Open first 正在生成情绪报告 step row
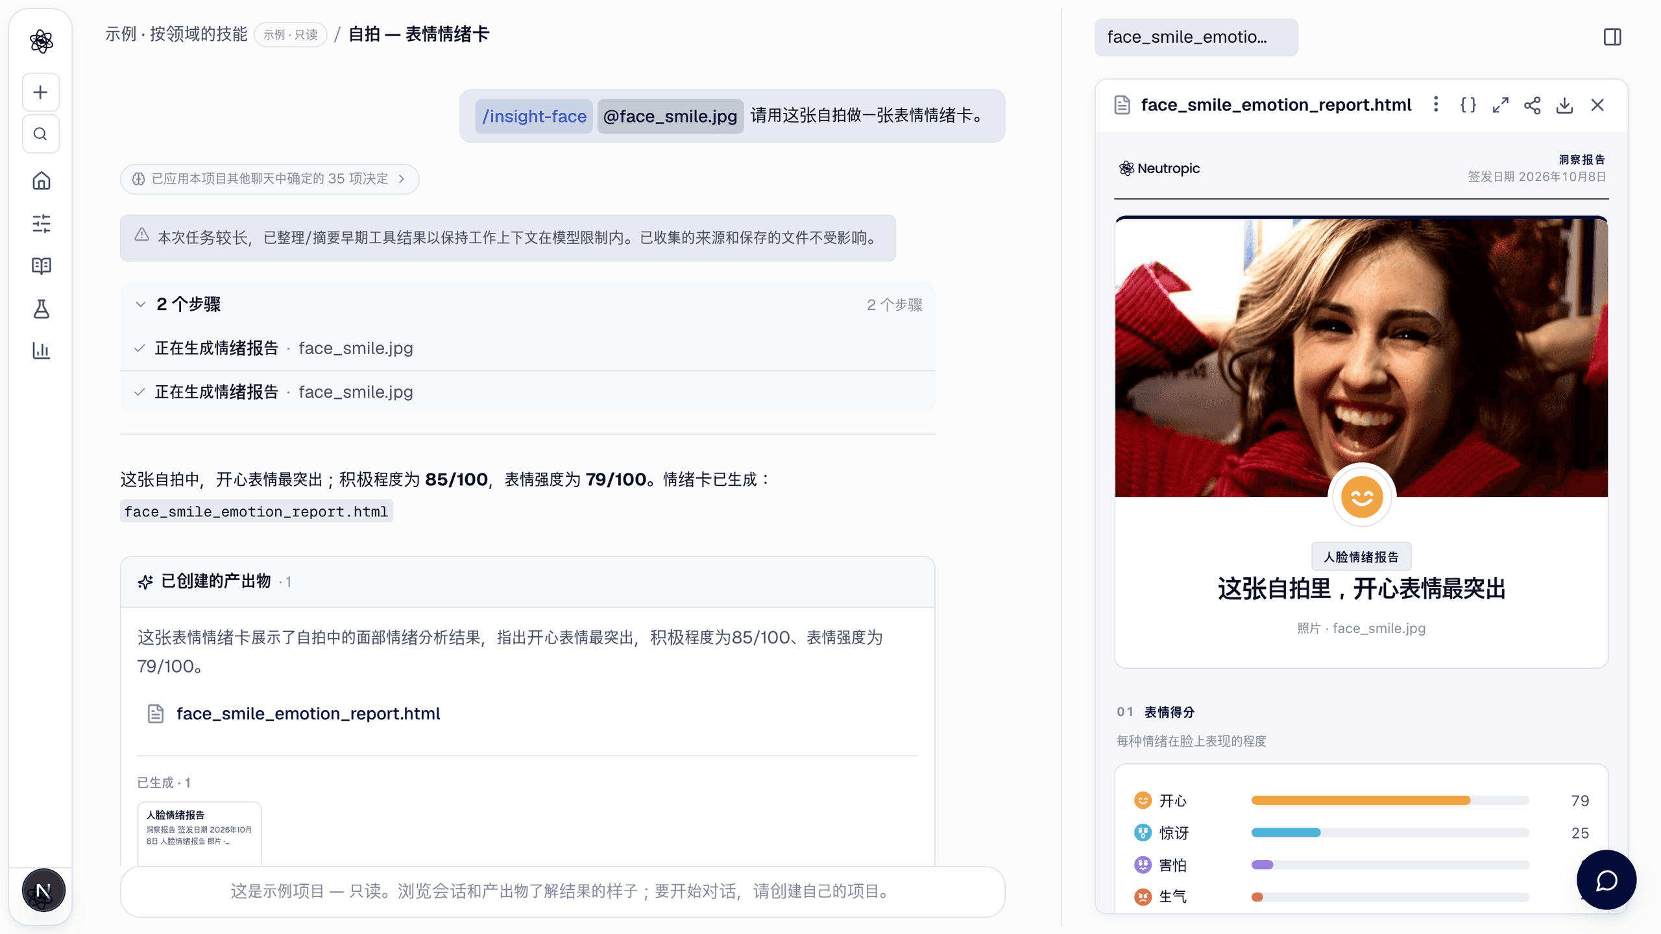Viewport: 1661px width, 934px height. [x=527, y=348]
